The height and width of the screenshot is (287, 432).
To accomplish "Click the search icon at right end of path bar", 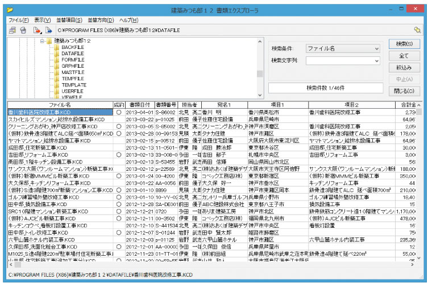I will [x=417, y=30].
